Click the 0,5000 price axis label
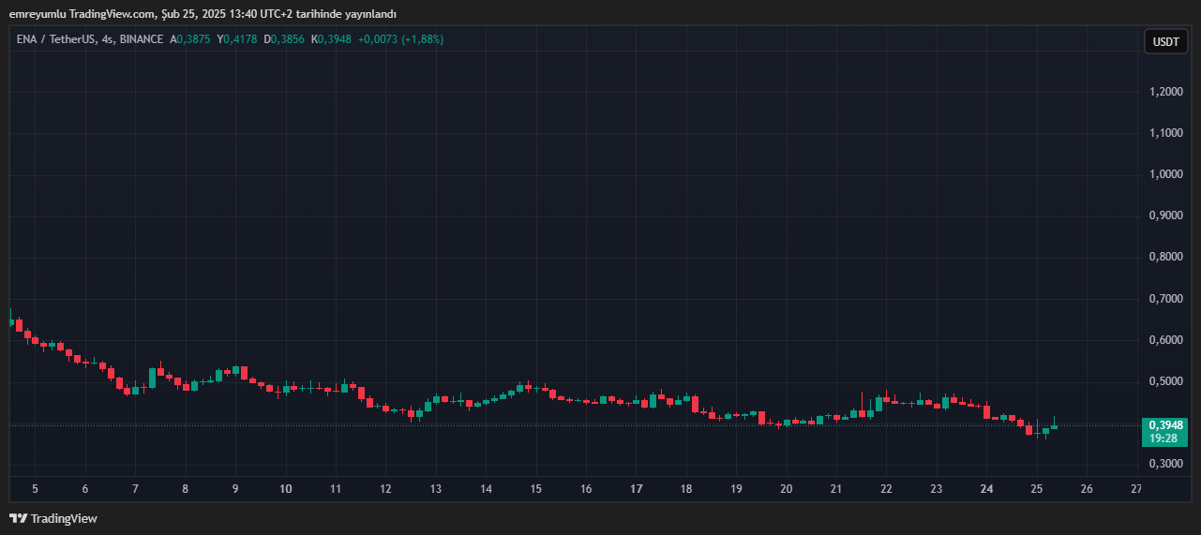 [1165, 381]
